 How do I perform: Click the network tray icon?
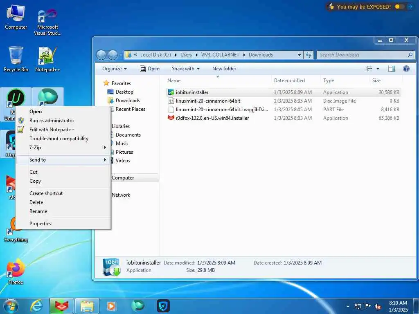(358, 306)
